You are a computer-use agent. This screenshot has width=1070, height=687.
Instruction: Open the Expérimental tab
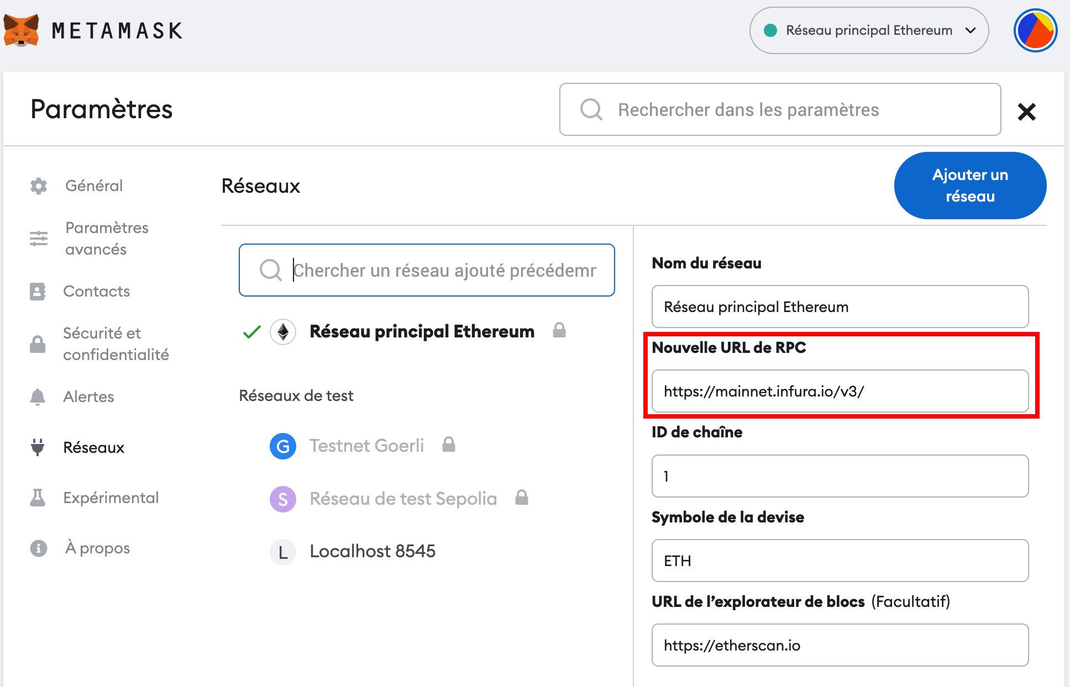111,498
